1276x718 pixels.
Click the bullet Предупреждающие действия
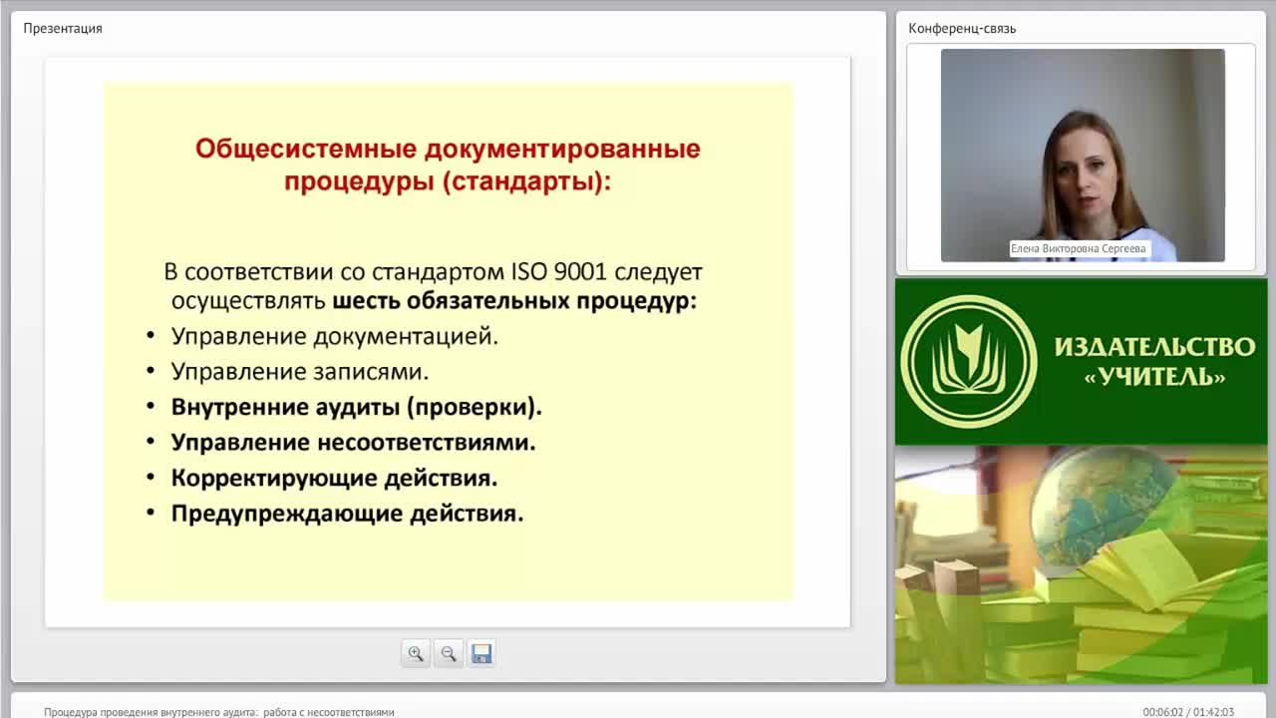(x=347, y=514)
